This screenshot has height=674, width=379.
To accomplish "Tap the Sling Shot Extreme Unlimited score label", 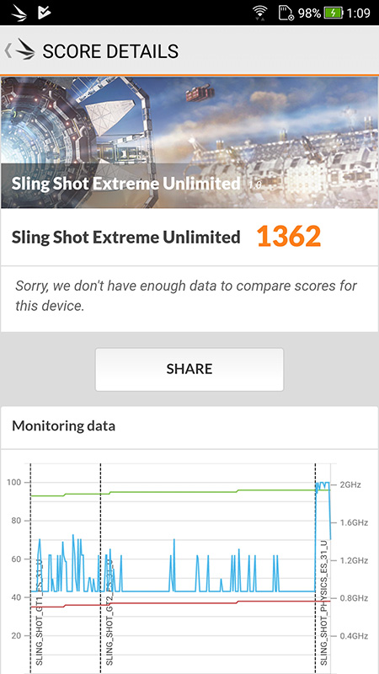I will (x=125, y=238).
